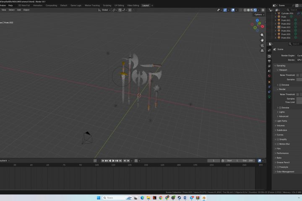Open the Object properties tab icon
Screen dimensions: 302x201
269,82
